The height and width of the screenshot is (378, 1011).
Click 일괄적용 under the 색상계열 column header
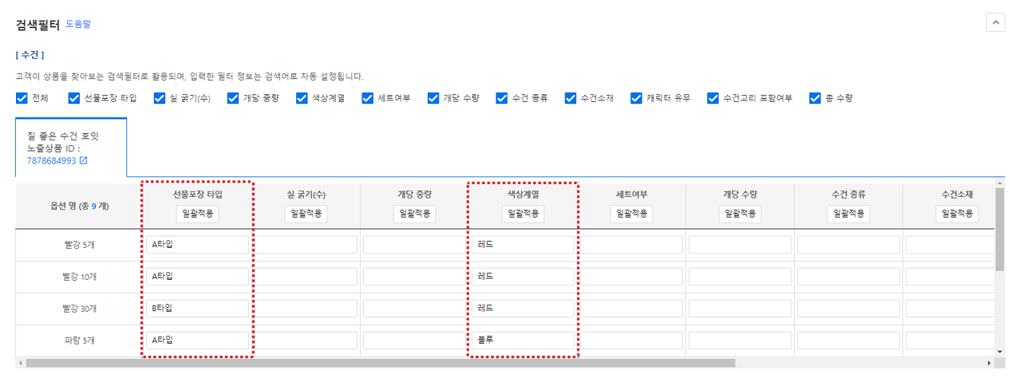[x=523, y=214]
